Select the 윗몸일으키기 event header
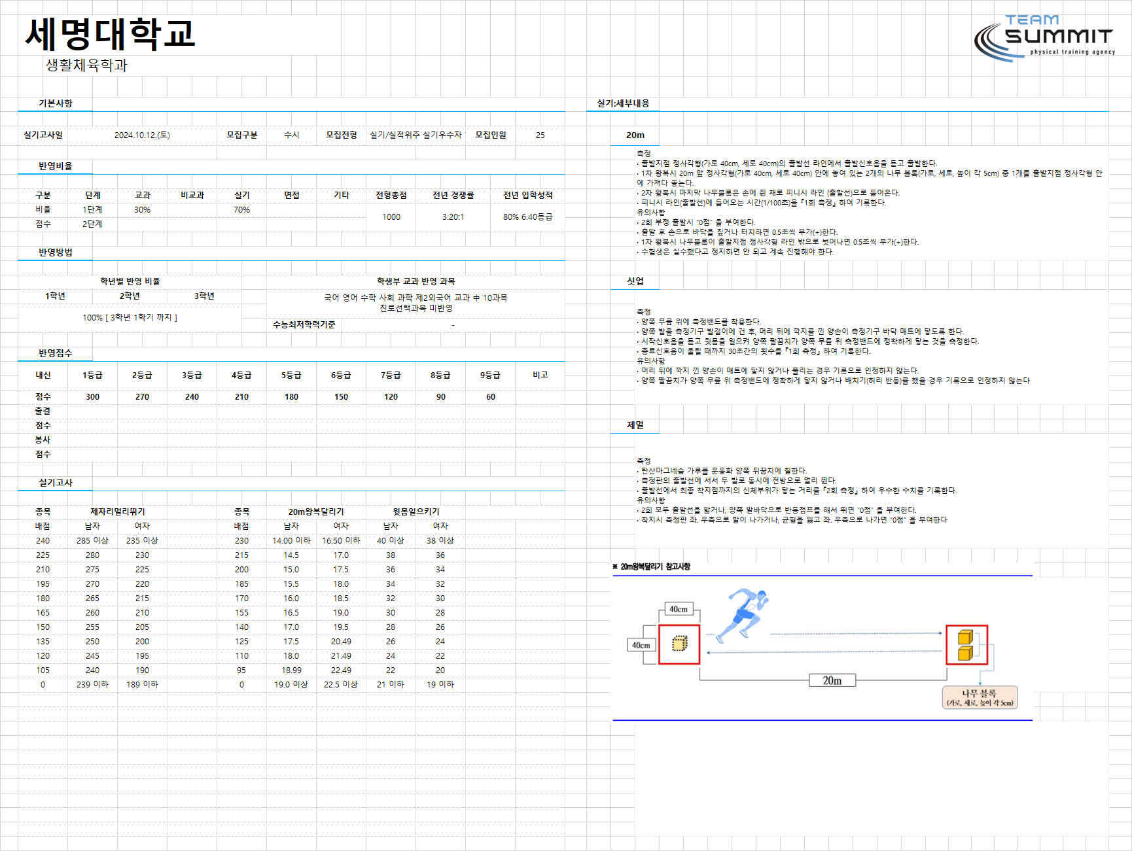The width and height of the screenshot is (1132, 851). click(x=416, y=512)
